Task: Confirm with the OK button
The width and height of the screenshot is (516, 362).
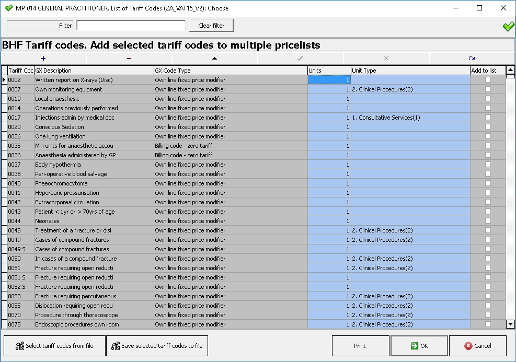Action: coord(419,346)
